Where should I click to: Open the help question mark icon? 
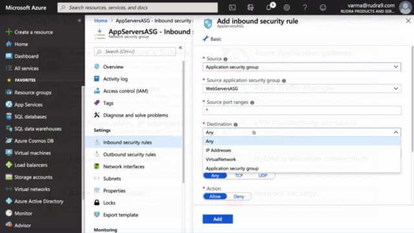pos(305,7)
